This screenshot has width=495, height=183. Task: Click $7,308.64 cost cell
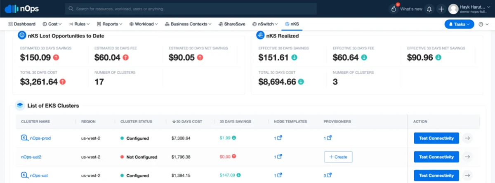pyautogui.click(x=181, y=138)
